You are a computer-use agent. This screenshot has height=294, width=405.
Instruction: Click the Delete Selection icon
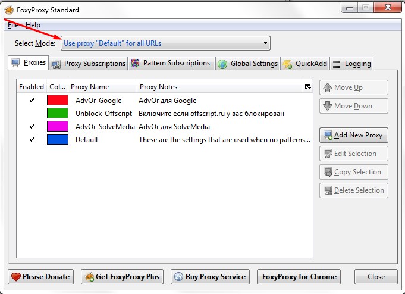point(328,191)
